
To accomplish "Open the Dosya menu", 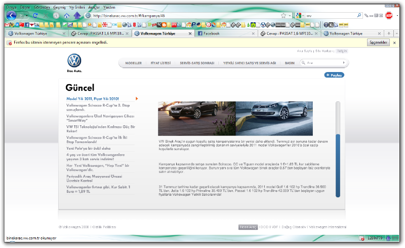I will click(11, 7).
